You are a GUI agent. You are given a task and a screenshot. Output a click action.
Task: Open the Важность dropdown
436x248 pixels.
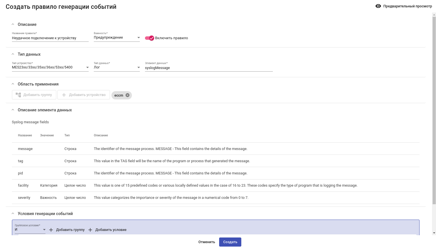click(117, 37)
